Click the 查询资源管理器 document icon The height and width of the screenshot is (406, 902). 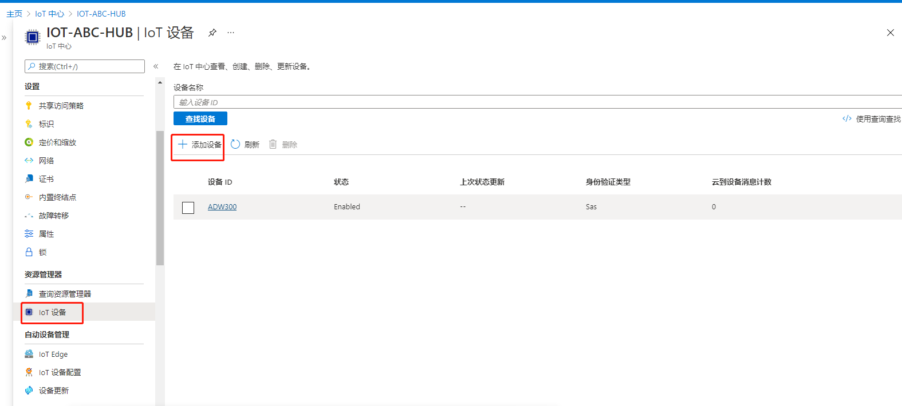(x=29, y=293)
